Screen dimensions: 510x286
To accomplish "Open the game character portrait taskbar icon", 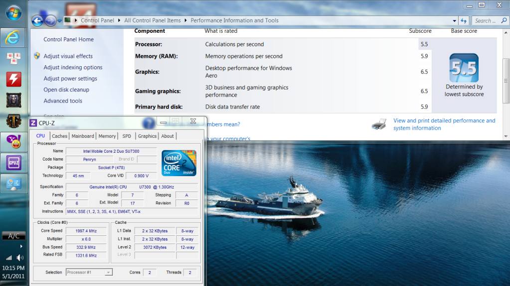I will pos(13,100).
